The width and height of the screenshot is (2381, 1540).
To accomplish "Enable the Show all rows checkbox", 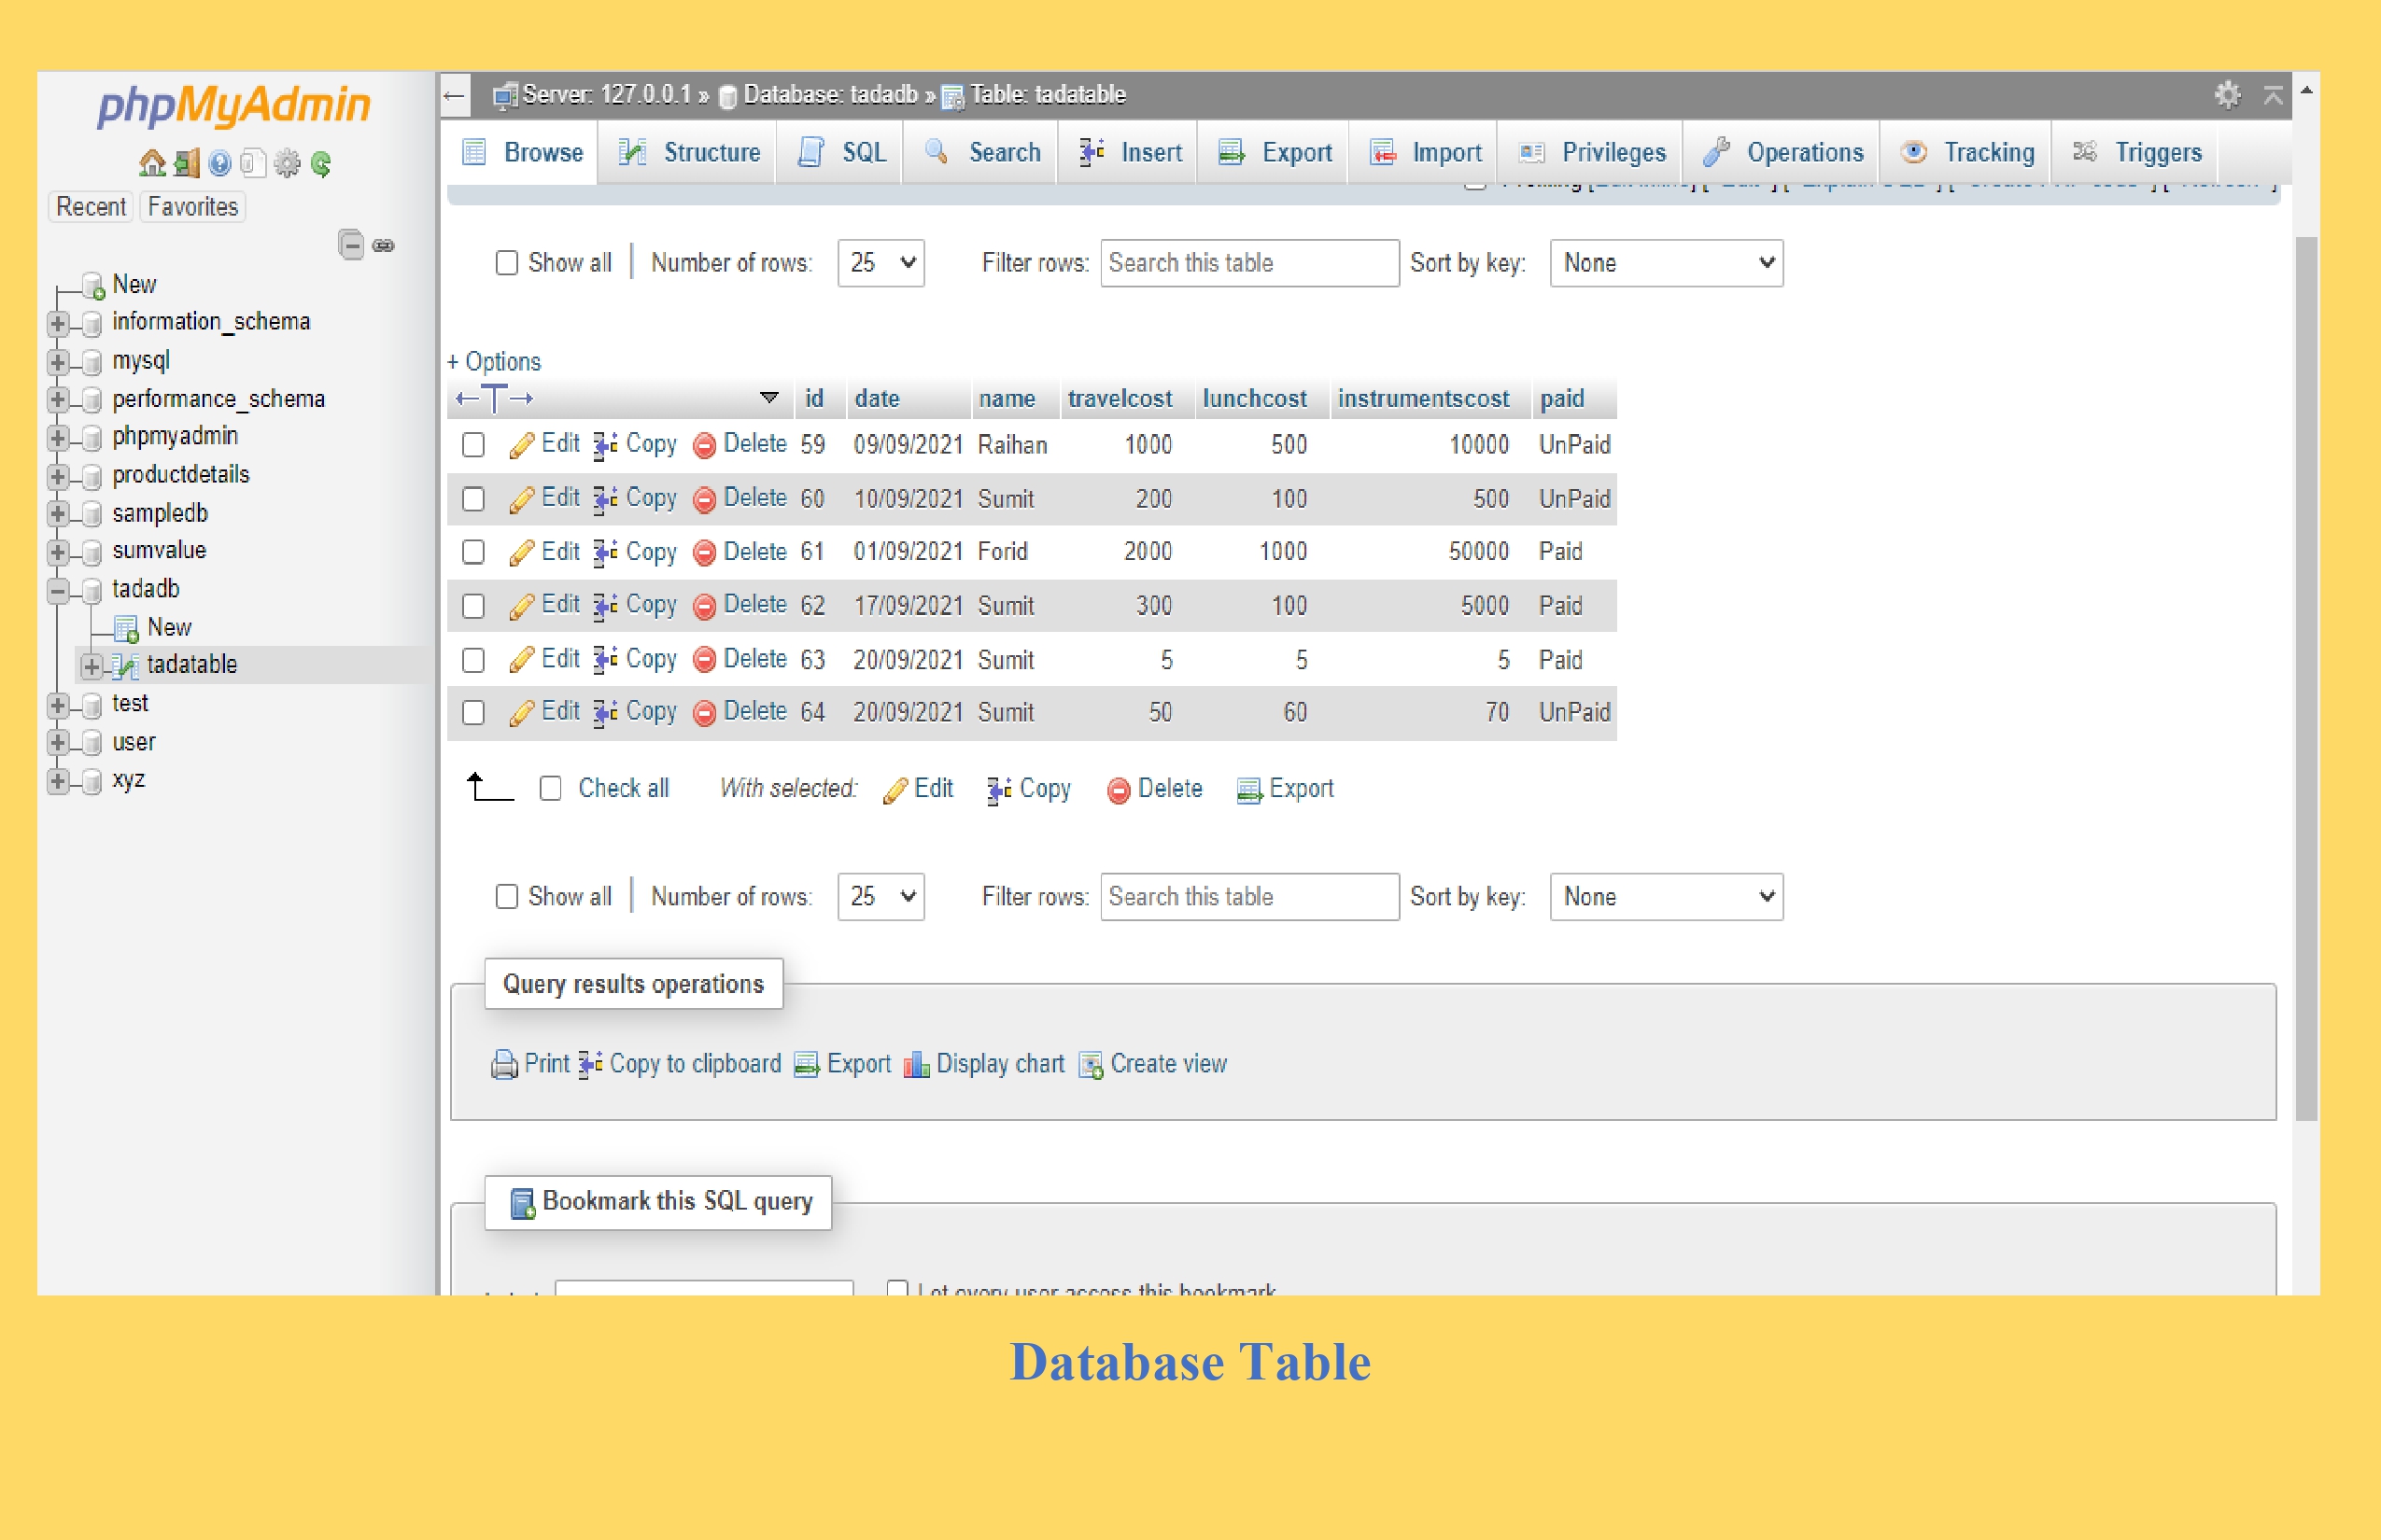I will coord(507,262).
